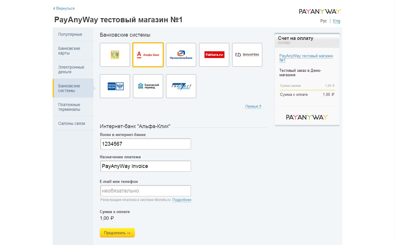Click the invoice number 5375582

click(x=284, y=43)
